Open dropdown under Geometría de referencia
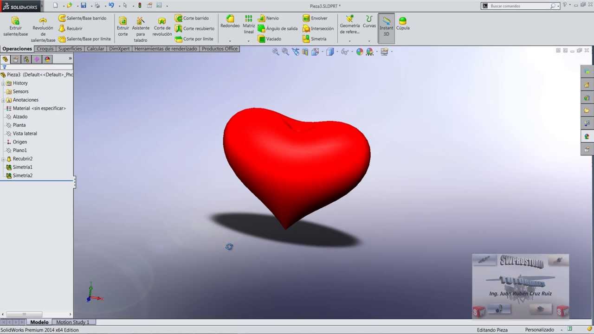The width and height of the screenshot is (594, 334). (349, 41)
